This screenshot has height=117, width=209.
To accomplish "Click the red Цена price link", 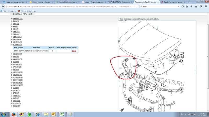I will pos(74,51).
